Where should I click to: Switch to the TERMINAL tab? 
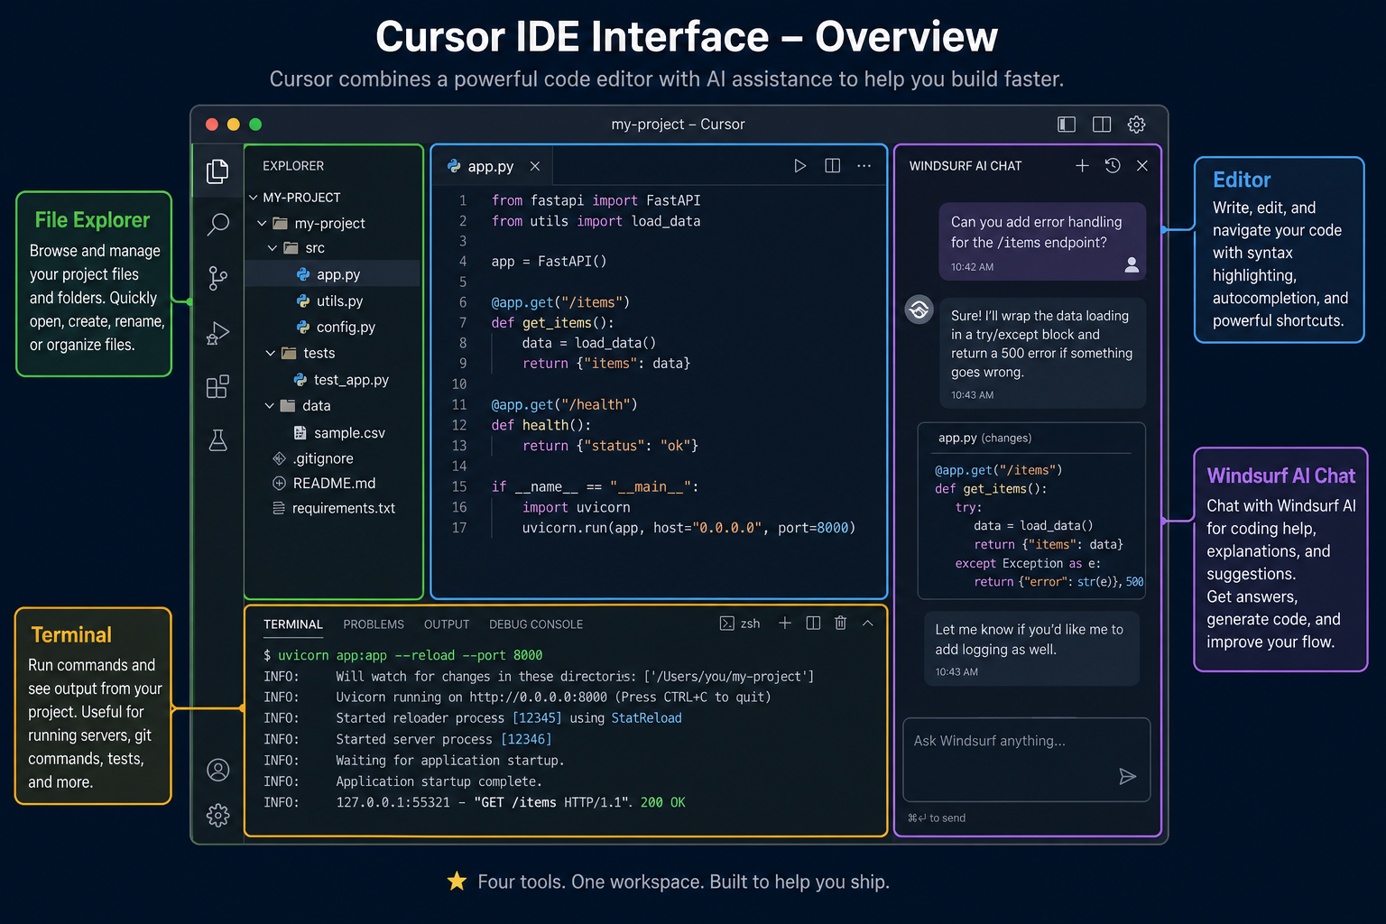coord(292,624)
